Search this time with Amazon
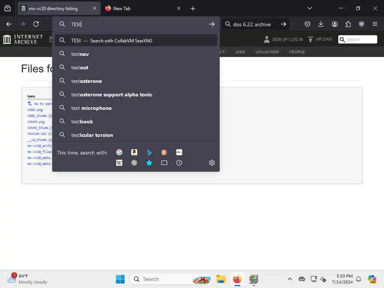The image size is (384, 288). pyautogui.click(x=134, y=152)
